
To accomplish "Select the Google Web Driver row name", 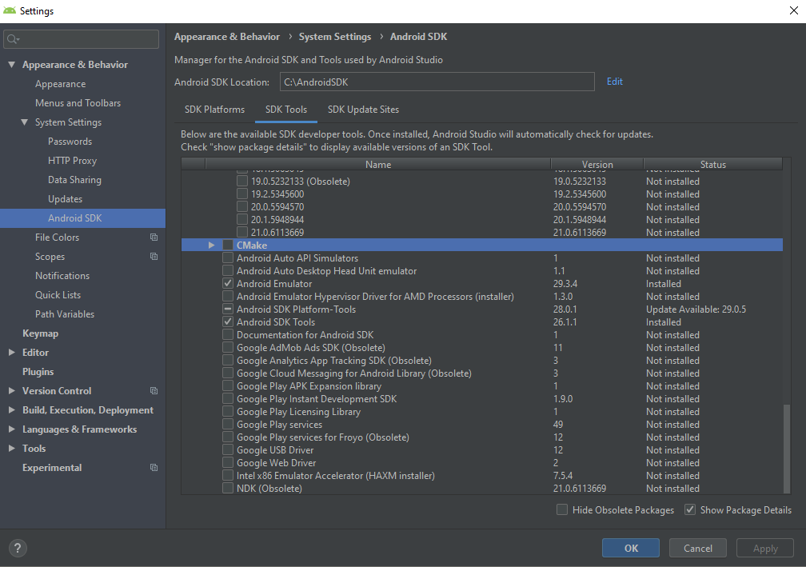I will (x=276, y=463).
